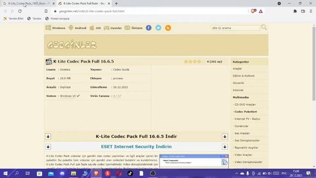
Task: Click the star rating for this program
Action: [194, 61]
